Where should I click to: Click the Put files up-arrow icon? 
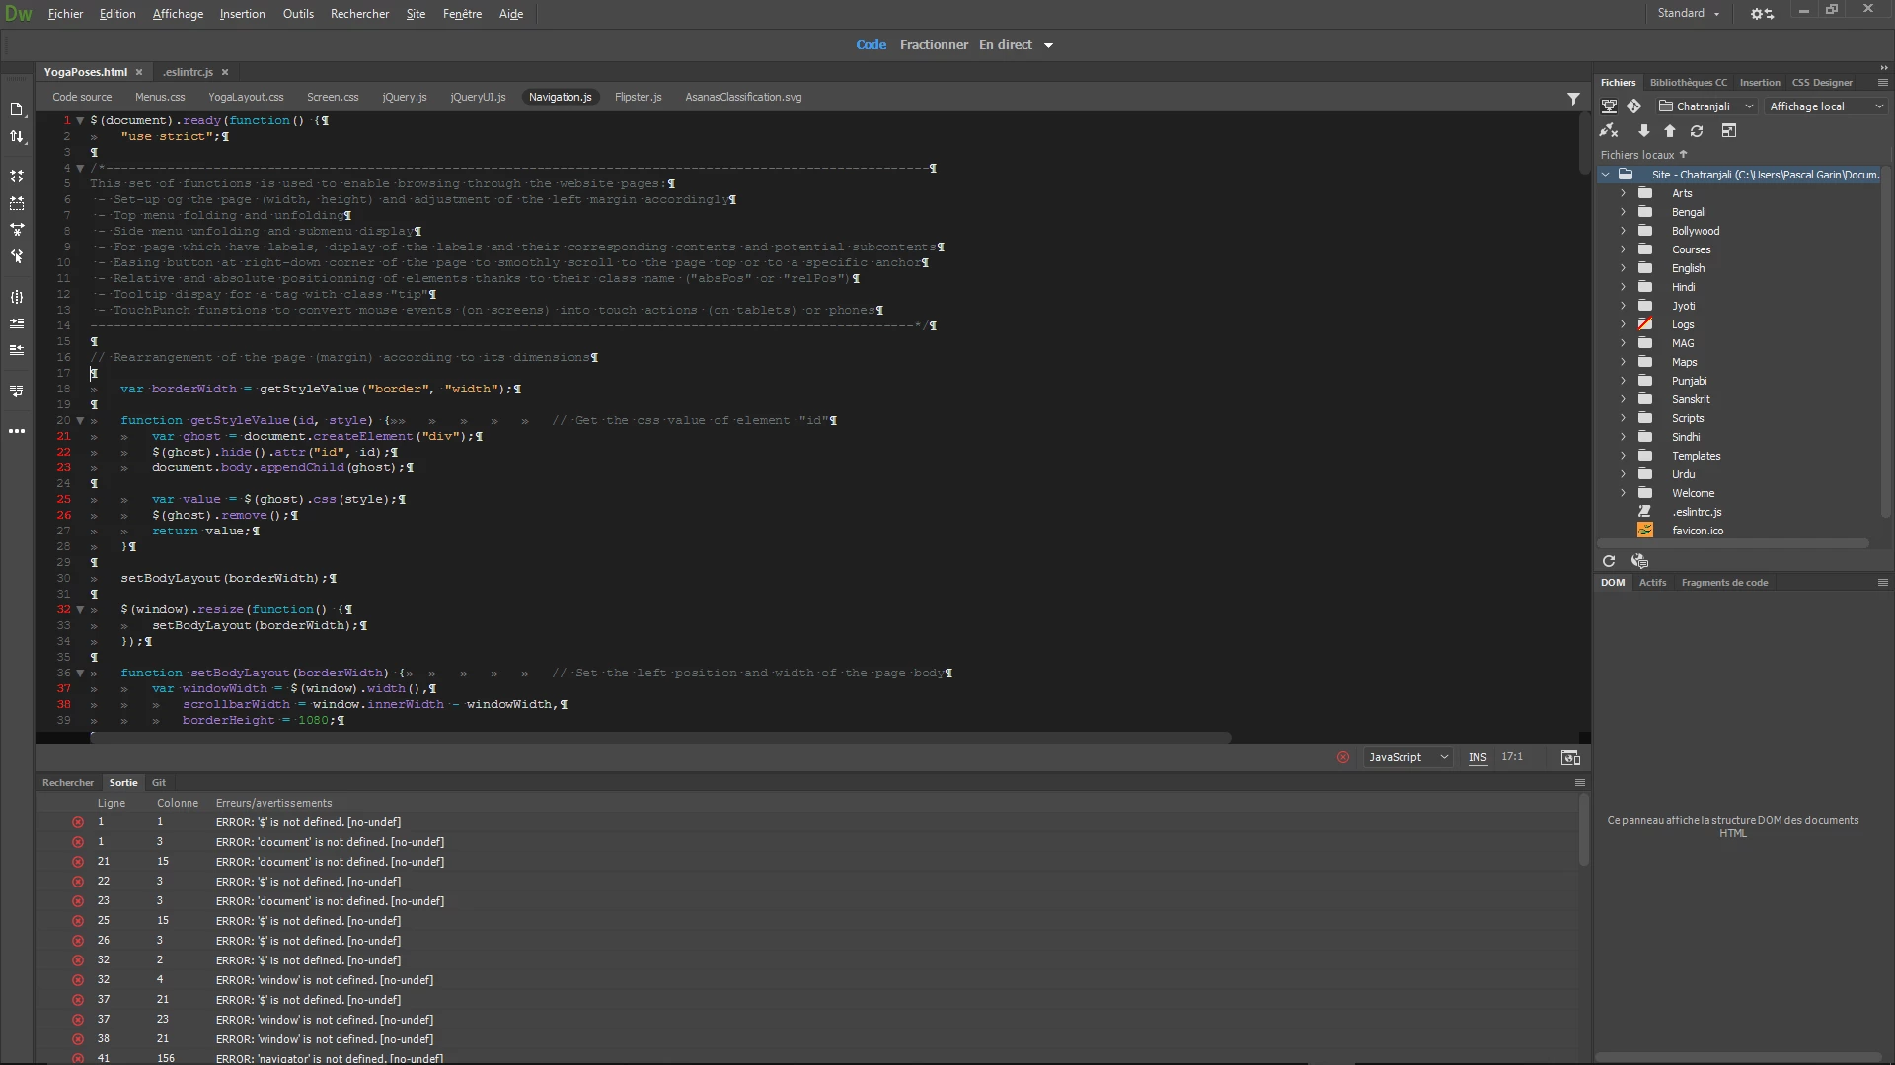click(1670, 131)
